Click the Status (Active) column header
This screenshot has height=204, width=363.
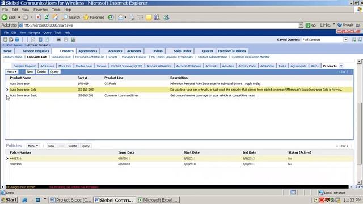[299, 152]
